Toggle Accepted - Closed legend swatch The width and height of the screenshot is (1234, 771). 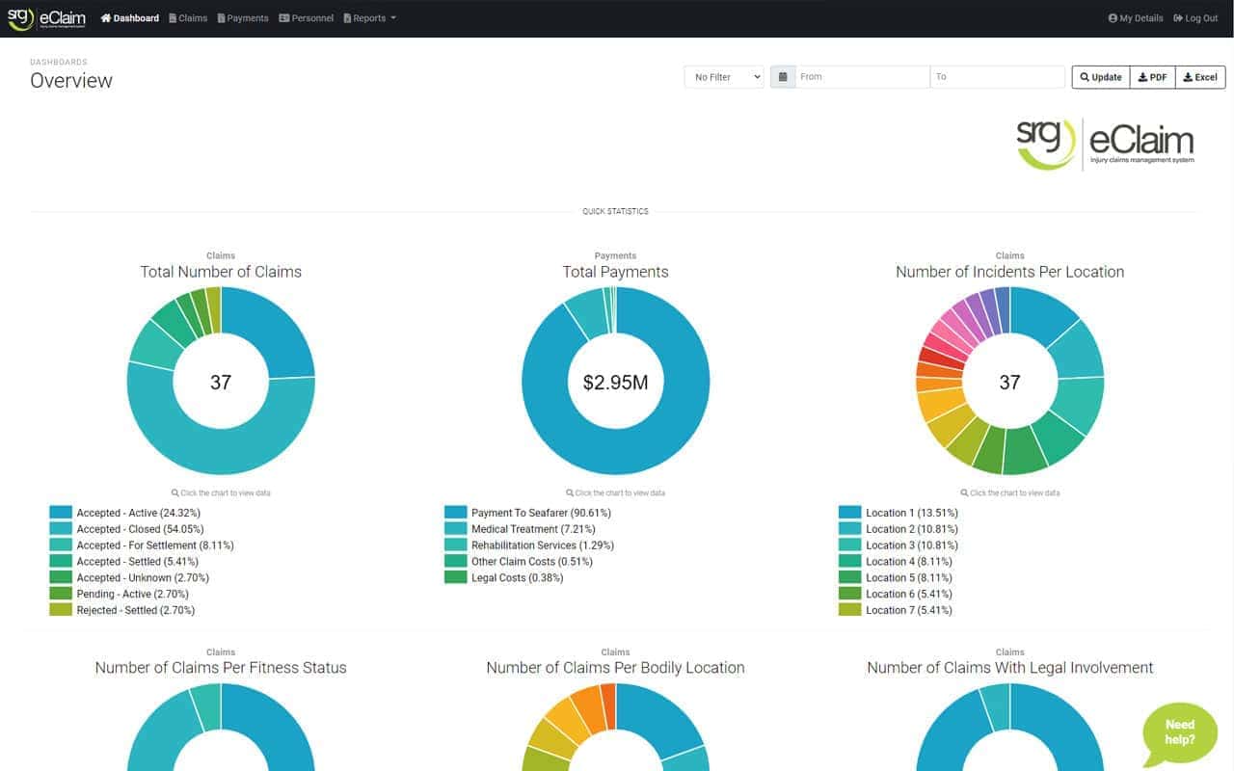61,529
